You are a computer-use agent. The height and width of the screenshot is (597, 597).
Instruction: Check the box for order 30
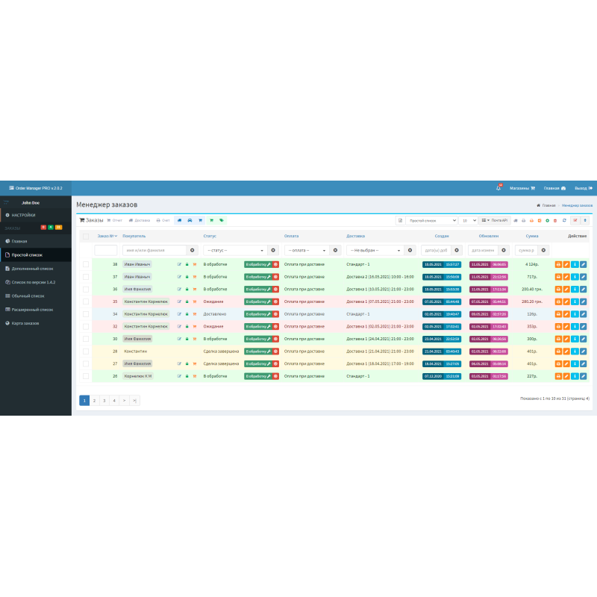tap(86, 339)
